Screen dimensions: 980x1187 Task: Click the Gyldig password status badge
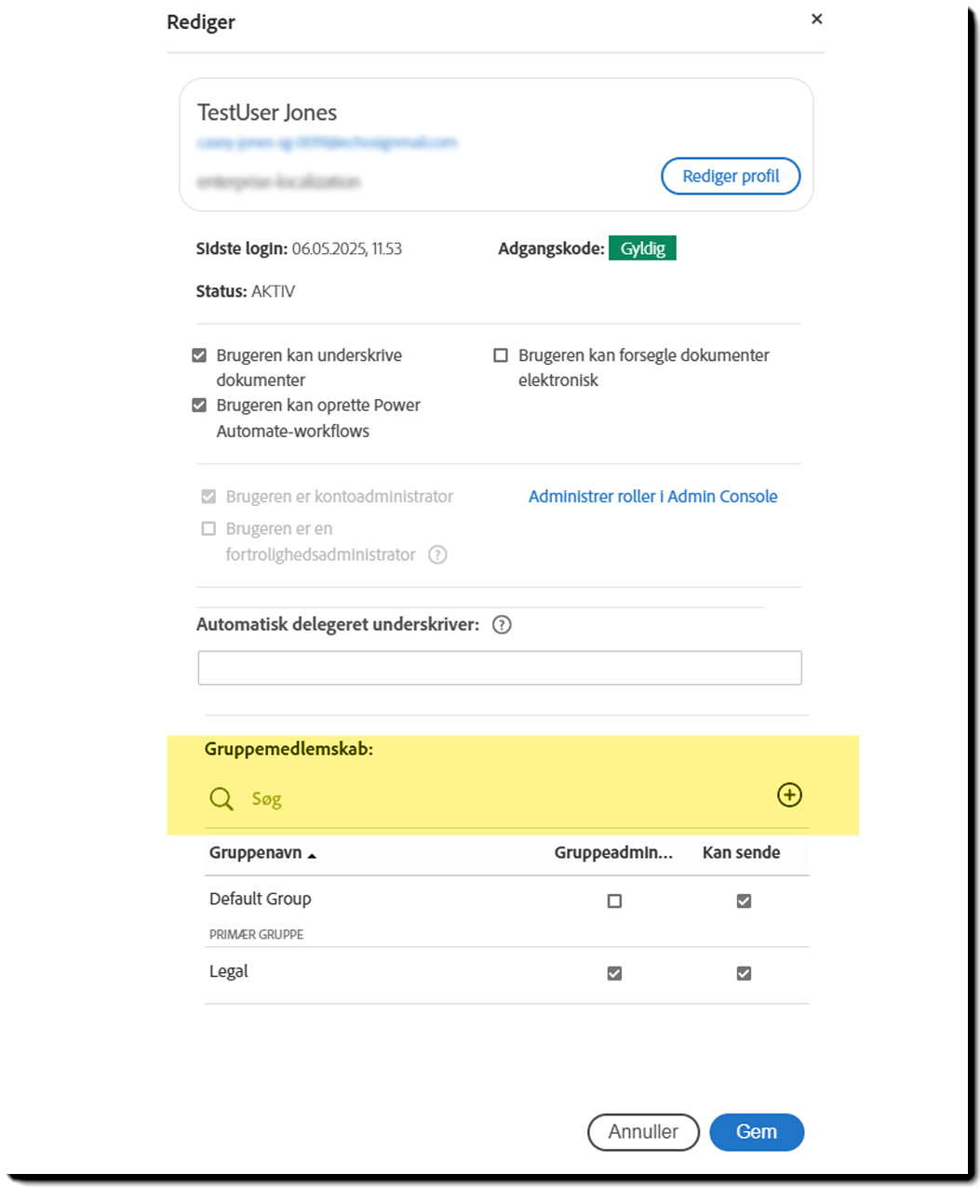pyautogui.click(x=642, y=248)
